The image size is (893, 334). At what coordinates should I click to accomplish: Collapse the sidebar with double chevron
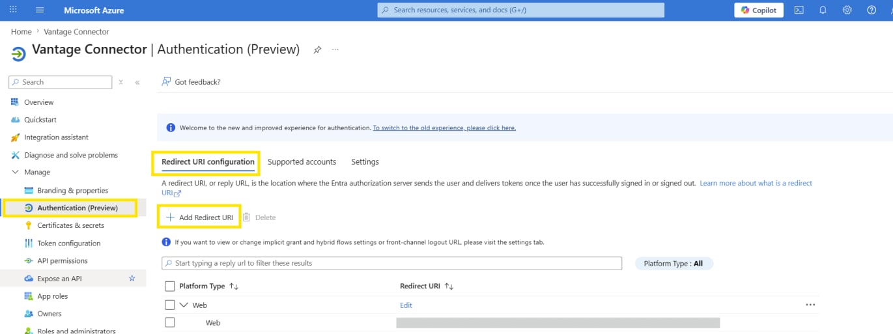[x=137, y=82]
